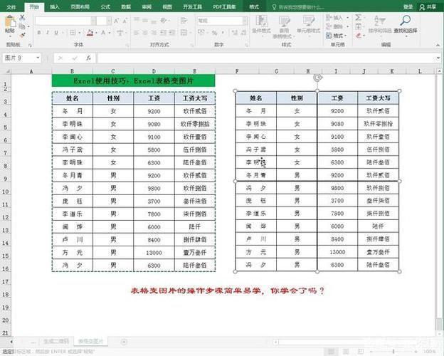Open the 文件 (File) menu

(x=11, y=7)
